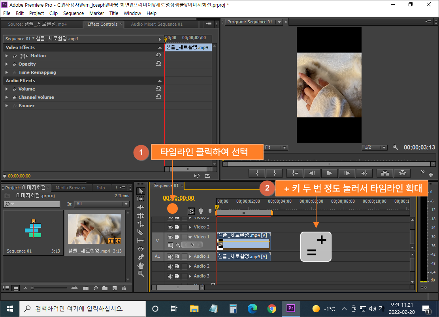Select the Hand tool
This screenshot has width=439, height=317.
tap(141, 266)
